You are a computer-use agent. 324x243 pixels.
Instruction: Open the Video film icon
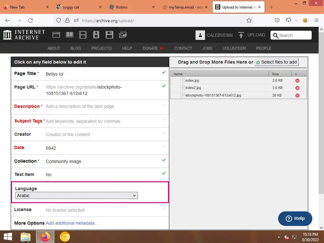pos(83,35)
